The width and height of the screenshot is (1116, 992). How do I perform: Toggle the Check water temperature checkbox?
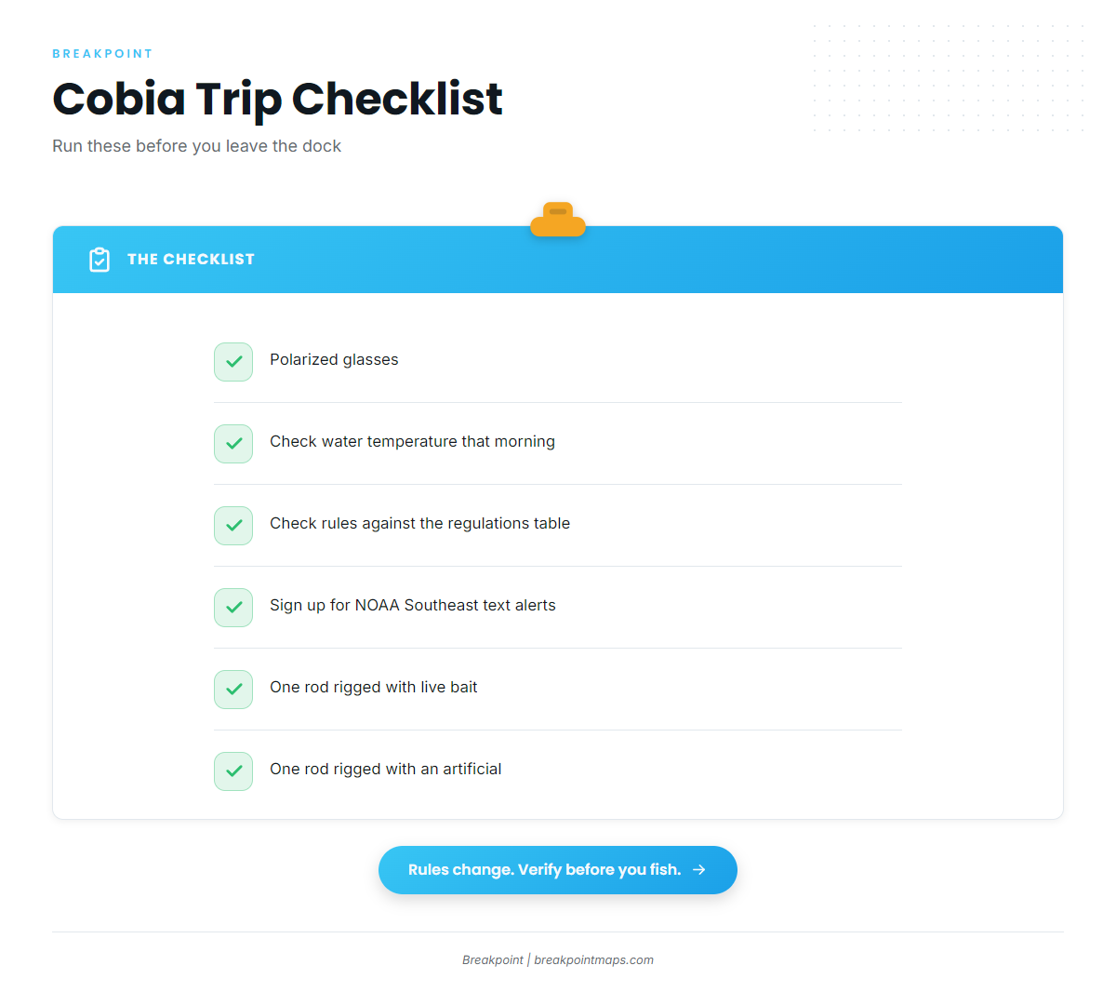click(233, 444)
